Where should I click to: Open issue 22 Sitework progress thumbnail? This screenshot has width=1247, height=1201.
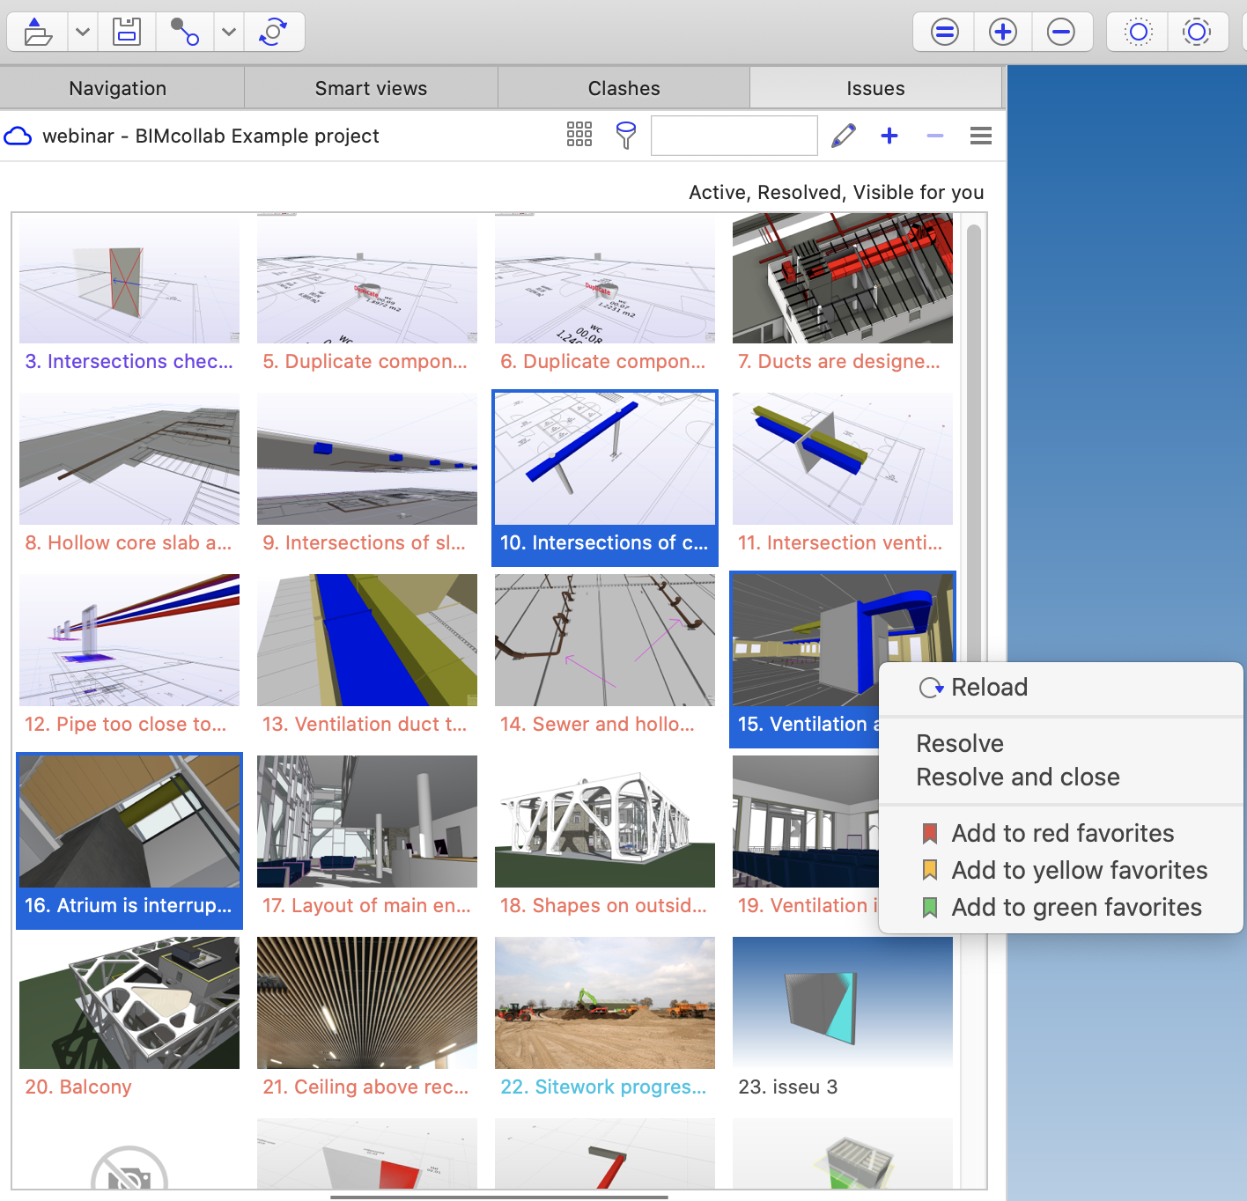click(x=605, y=1003)
